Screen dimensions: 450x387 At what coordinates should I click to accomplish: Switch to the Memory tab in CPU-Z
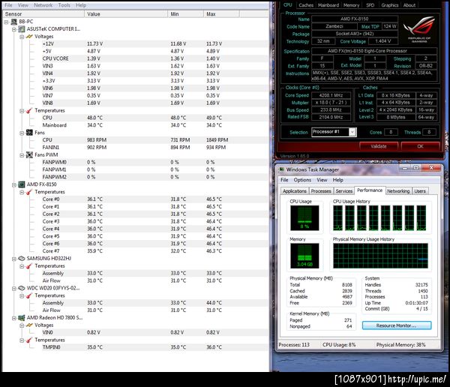351,5
